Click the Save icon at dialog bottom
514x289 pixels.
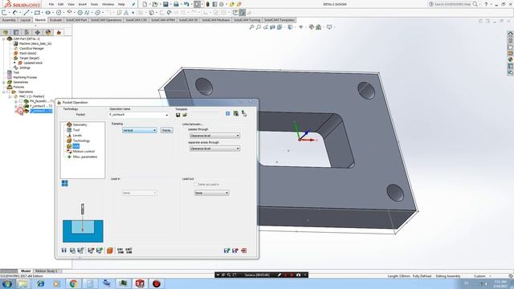[x=64, y=250]
